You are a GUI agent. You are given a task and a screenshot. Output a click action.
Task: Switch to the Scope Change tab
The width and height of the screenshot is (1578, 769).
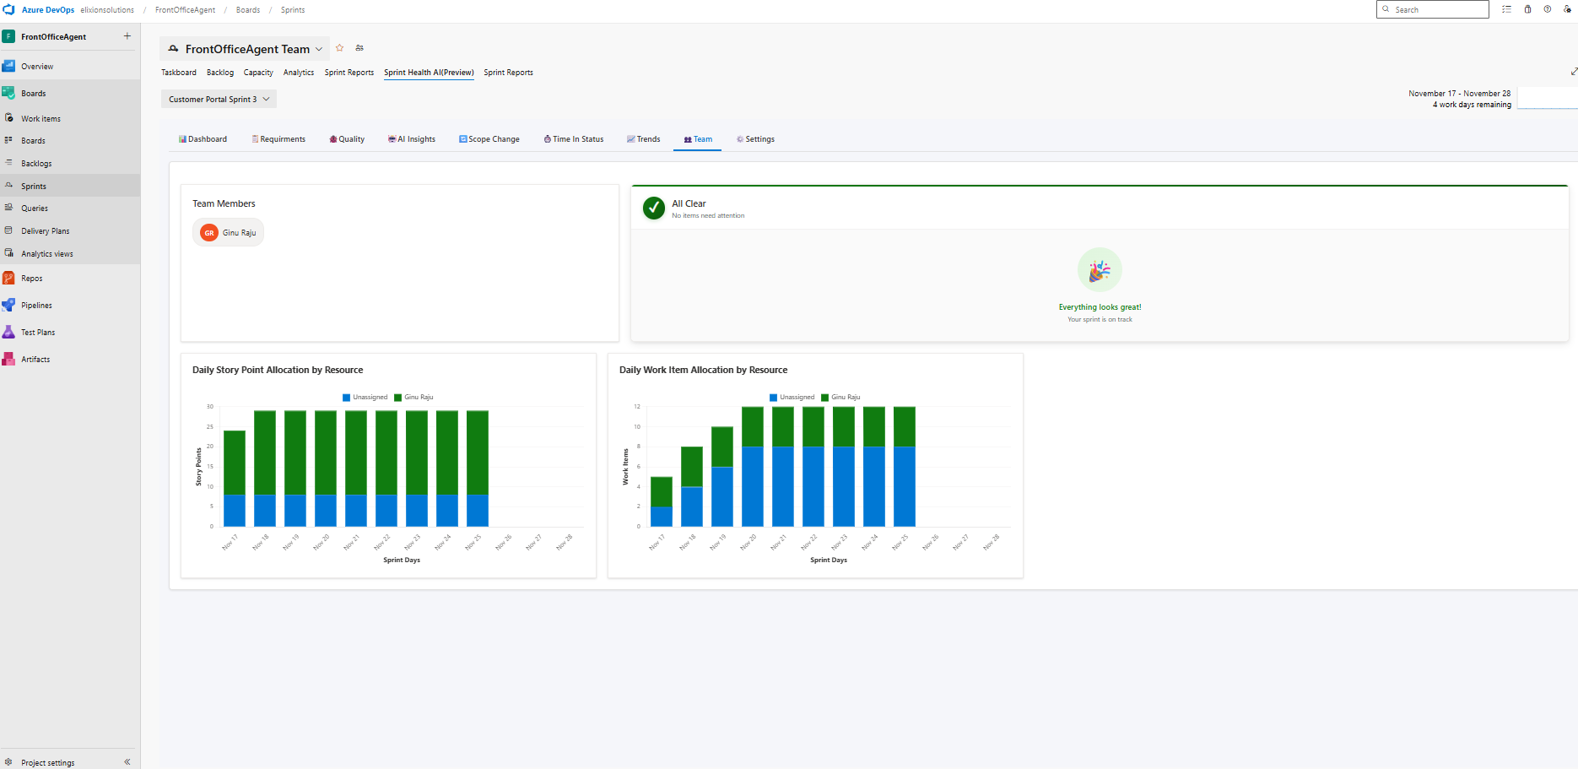(489, 139)
